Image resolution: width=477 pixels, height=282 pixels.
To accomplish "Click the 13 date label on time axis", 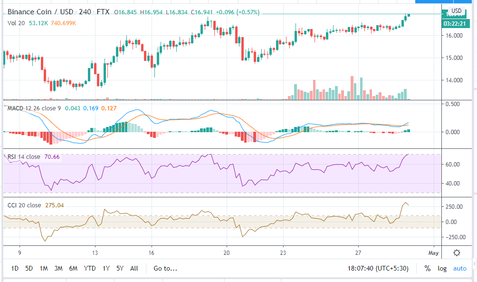I will [95, 253].
